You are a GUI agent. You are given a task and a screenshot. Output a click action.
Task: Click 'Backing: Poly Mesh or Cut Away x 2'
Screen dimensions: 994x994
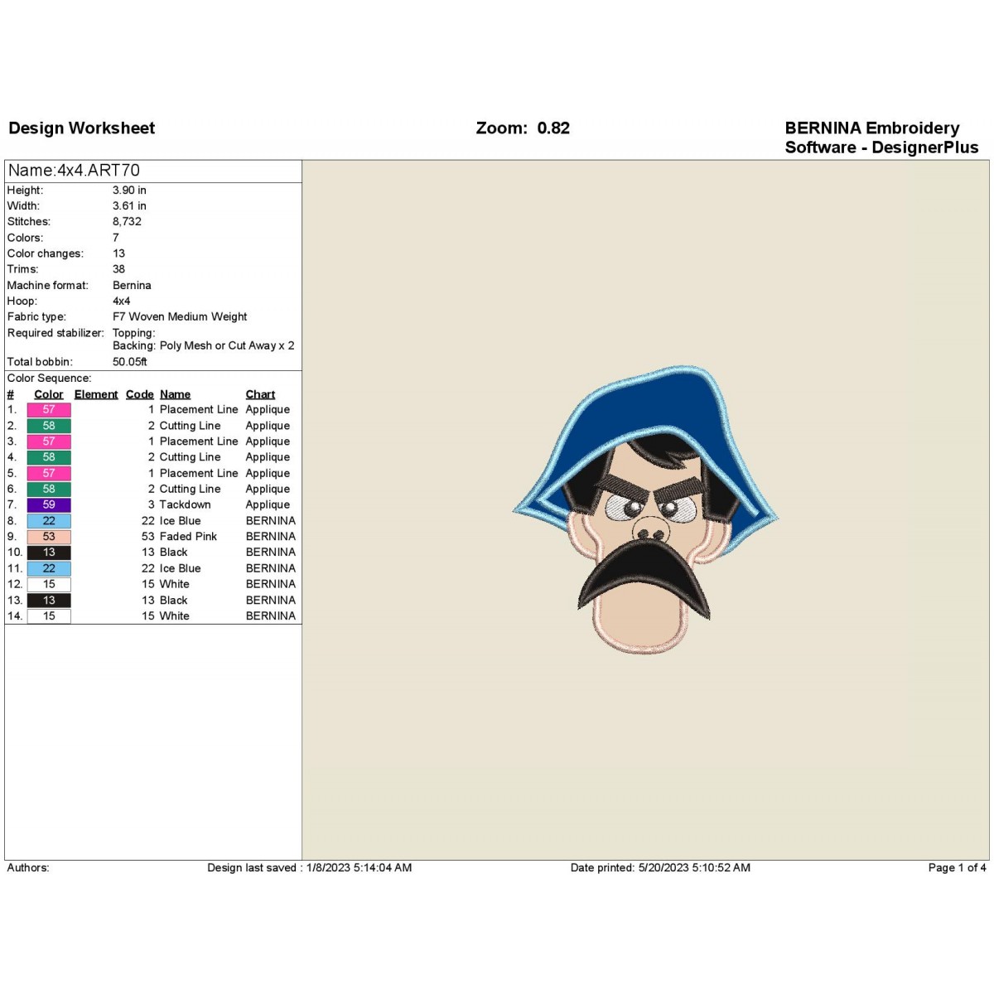point(204,345)
